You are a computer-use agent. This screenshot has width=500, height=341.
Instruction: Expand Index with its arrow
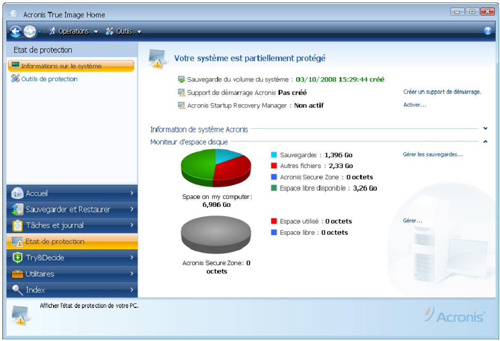[132, 289]
